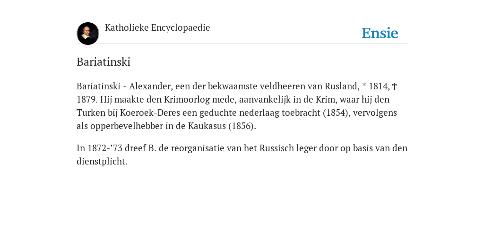Click the Bariatinski article heading
The width and height of the screenshot is (484, 242).
(104, 62)
